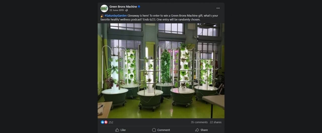
Task: View the 22 shares list
Action: tap(216, 122)
